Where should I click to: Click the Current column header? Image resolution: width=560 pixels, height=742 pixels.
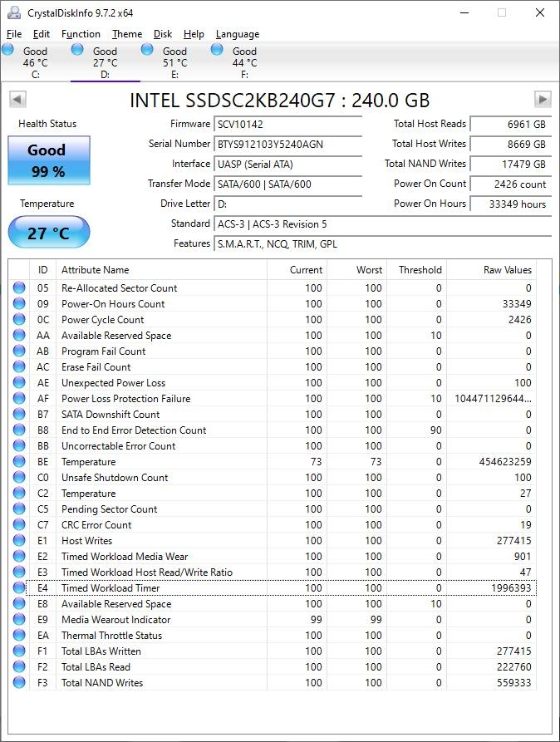pyautogui.click(x=297, y=270)
